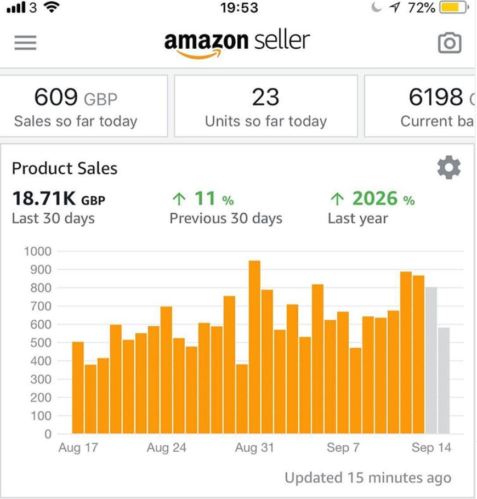Image resolution: width=477 pixels, height=499 pixels.
Task: Tap the camera icon
Action: coord(450,42)
